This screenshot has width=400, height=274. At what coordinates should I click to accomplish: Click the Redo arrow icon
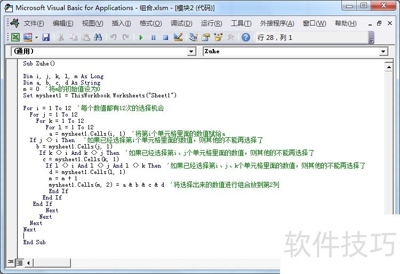(125, 37)
